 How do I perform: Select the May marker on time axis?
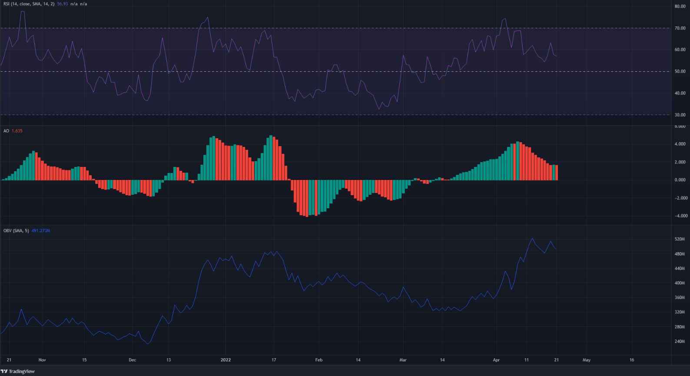587,360
